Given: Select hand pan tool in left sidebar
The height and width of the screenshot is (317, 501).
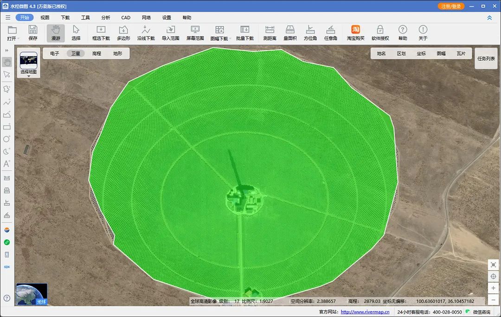Looking at the screenshot, I should point(7,62).
